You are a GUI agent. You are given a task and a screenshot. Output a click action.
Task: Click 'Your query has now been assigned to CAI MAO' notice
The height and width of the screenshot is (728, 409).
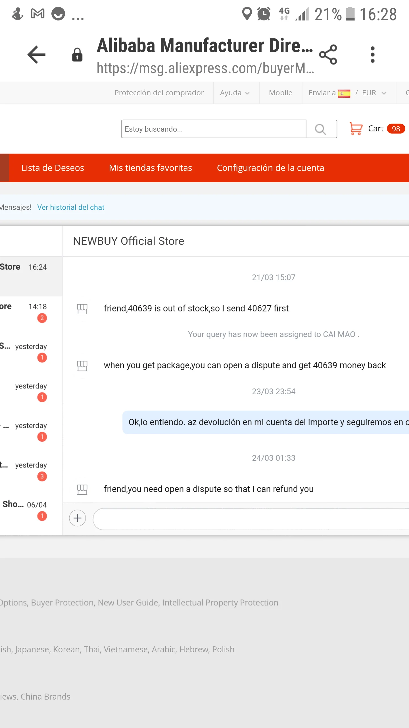(x=274, y=334)
